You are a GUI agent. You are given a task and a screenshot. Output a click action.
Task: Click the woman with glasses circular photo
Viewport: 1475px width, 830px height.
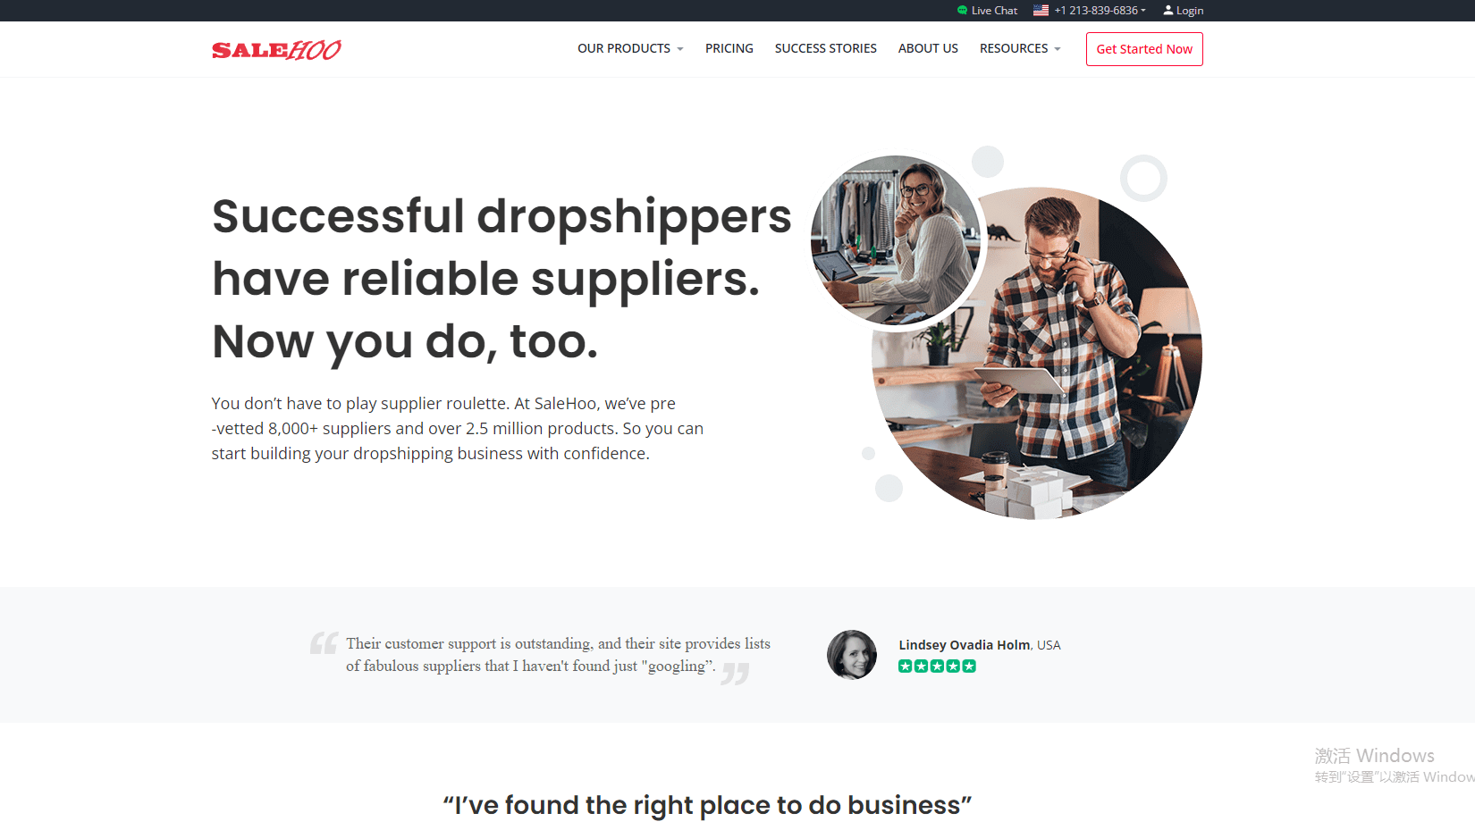click(896, 240)
